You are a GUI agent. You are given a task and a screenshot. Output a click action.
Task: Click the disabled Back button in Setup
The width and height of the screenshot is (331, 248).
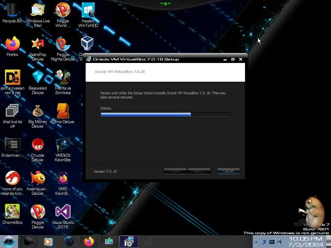[x=175, y=171]
